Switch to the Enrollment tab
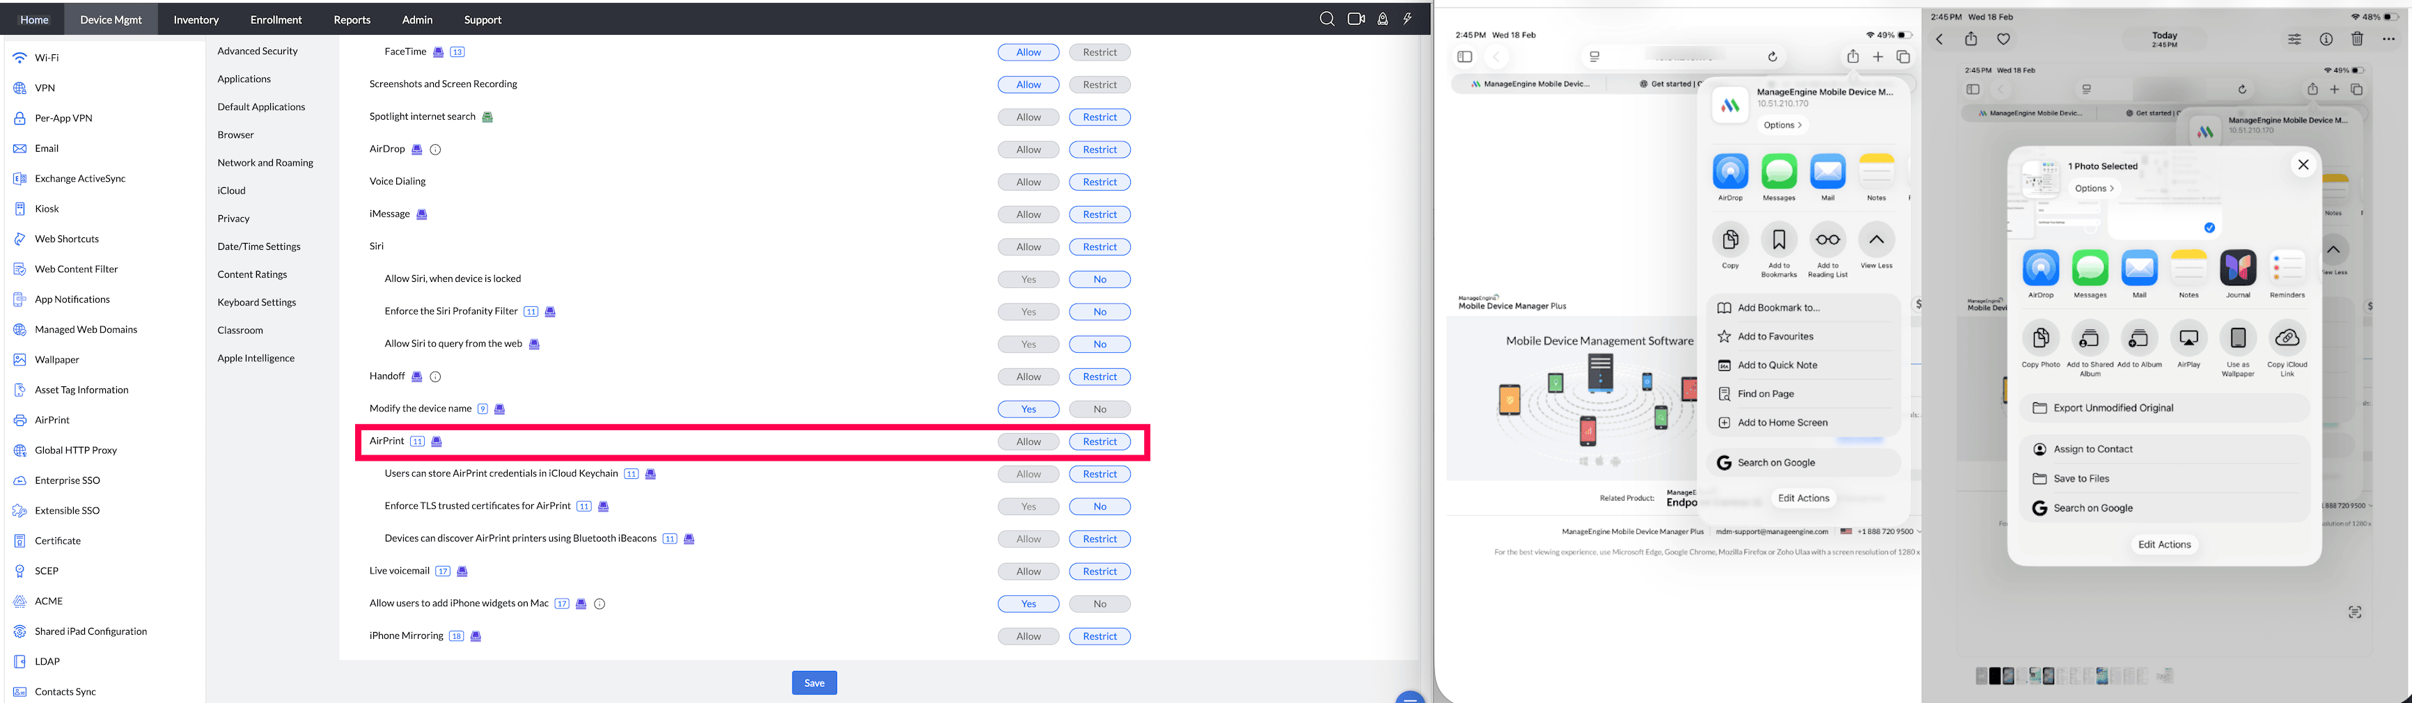 point(276,19)
